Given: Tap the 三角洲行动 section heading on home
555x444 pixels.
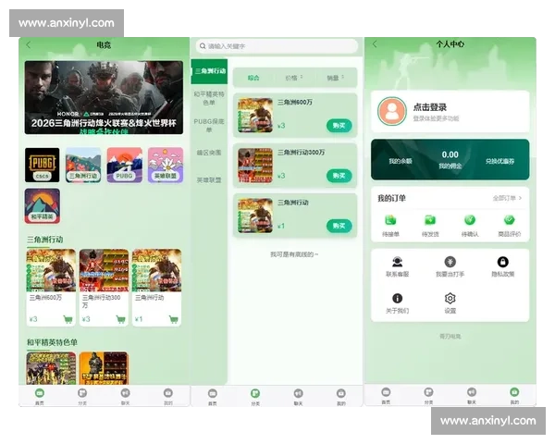Looking at the screenshot, I should click(x=45, y=240).
